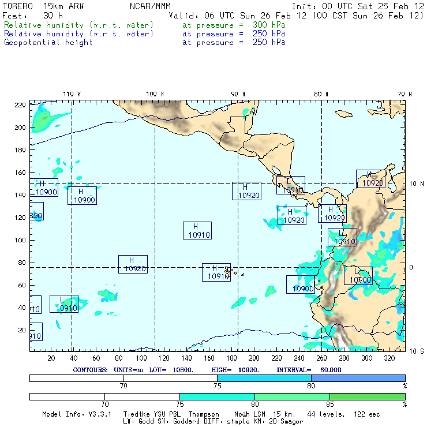Screen dimensions: 427x427
Task: Click the '80 W' longitude label
Action: point(321,94)
